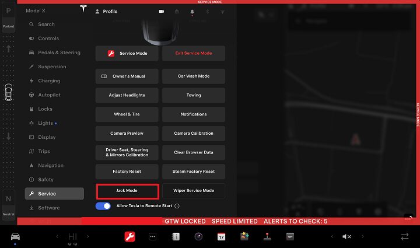Viewport: 420px width, 248px height.
Task: Open the arcade joystick app
Action: click(267, 236)
